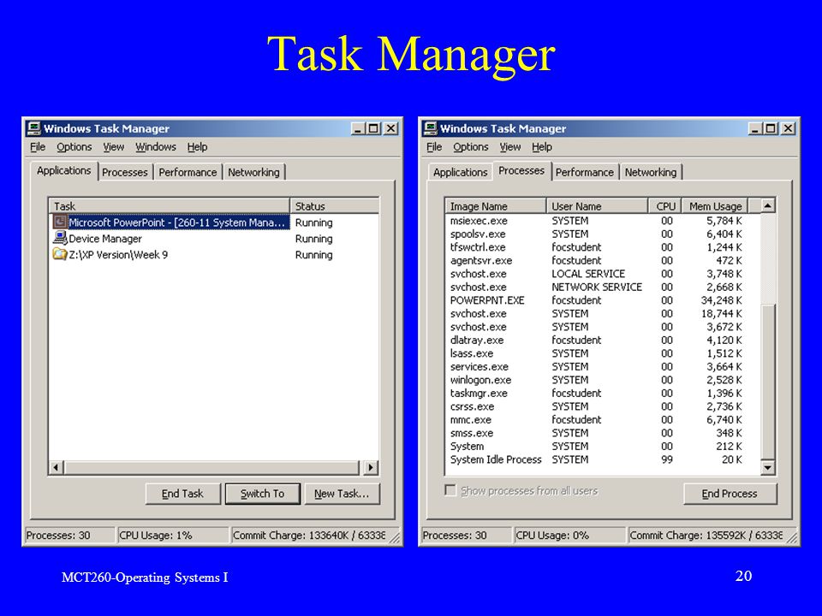Click the process list vertical scrollbar thumb
This screenshot has height=616, width=822.
tap(767, 381)
